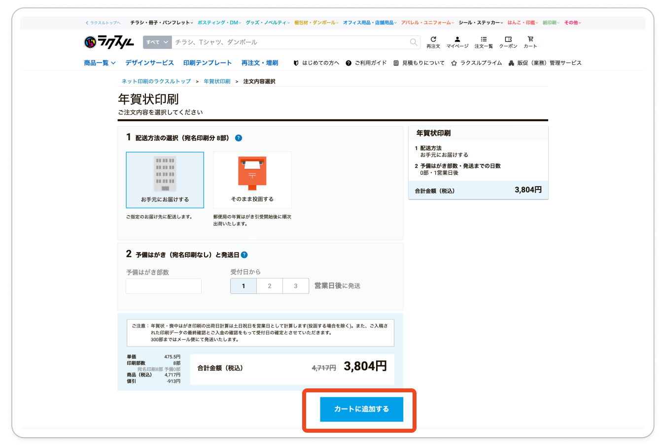The image size is (661, 445).
Task: Click help icon beside 配送方法の選択
Action: pos(239,138)
